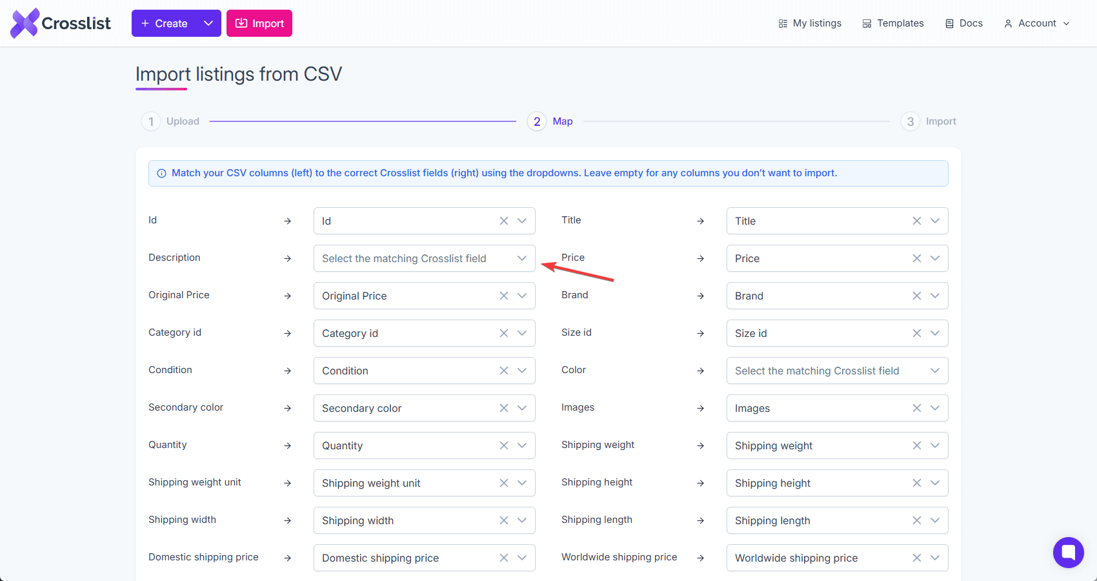Screen dimensions: 1097x581
Task: Click the info icon in the blue banner
Action: [x=160, y=173]
